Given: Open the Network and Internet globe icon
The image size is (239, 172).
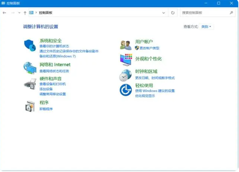Looking at the screenshot, I should [x=30, y=68].
